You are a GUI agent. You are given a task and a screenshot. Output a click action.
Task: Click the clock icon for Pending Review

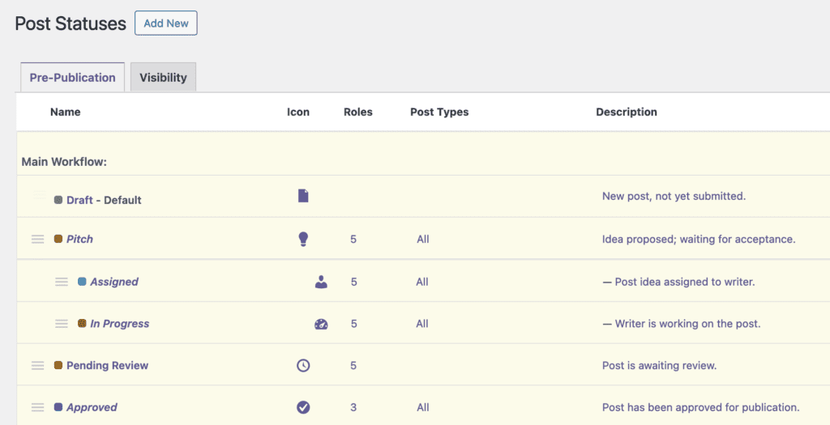pyautogui.click(x=303, y=365)
